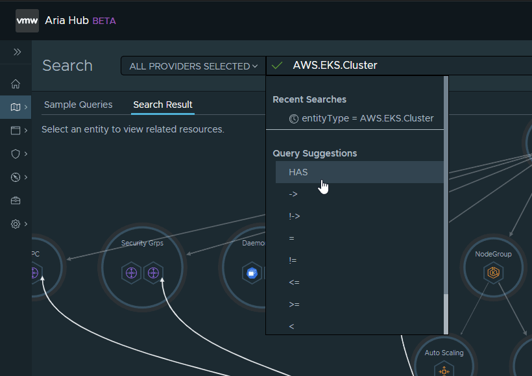Open the settings gear sidebar icon
532x376 pixels.
coord(16,224)
